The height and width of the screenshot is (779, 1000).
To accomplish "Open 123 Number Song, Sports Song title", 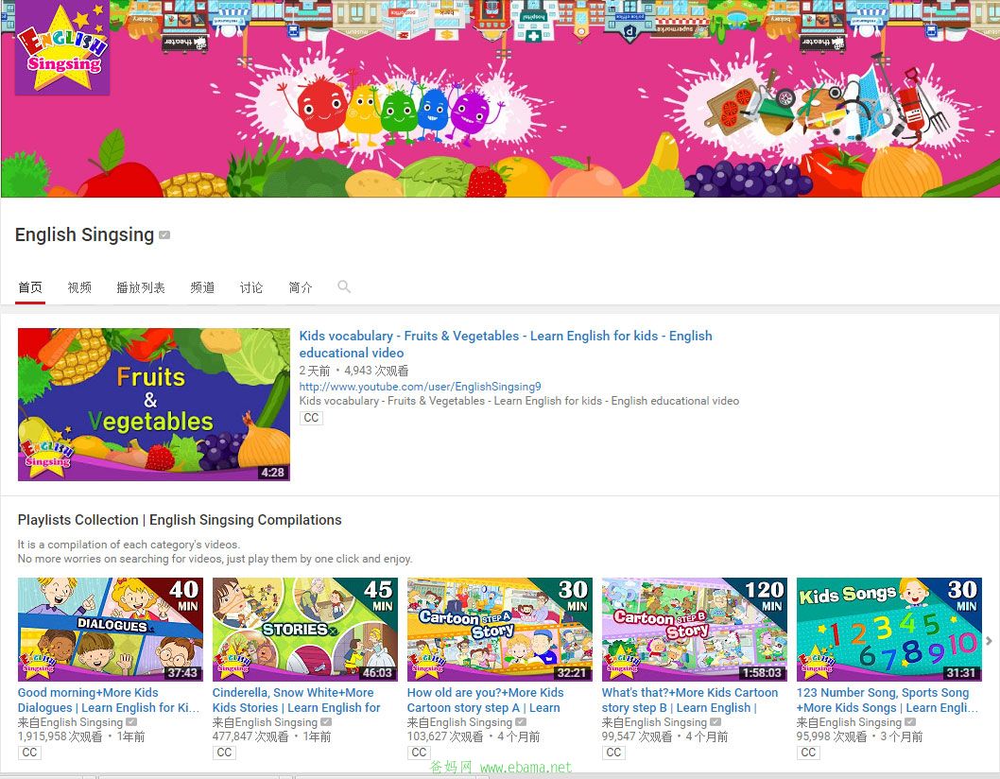I will [x=888, y=700].
